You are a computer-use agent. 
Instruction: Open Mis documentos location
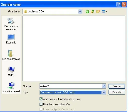11,55
